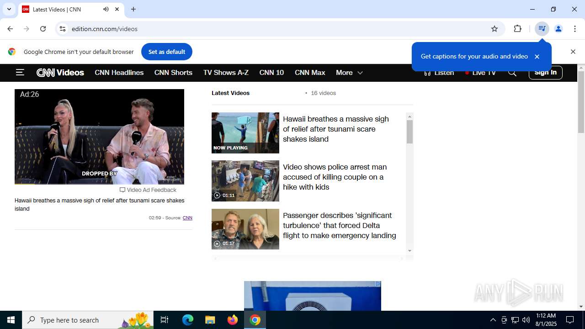Launch Firefox from taskbar
Screen dimensions: 585x329
coord(233,320)
